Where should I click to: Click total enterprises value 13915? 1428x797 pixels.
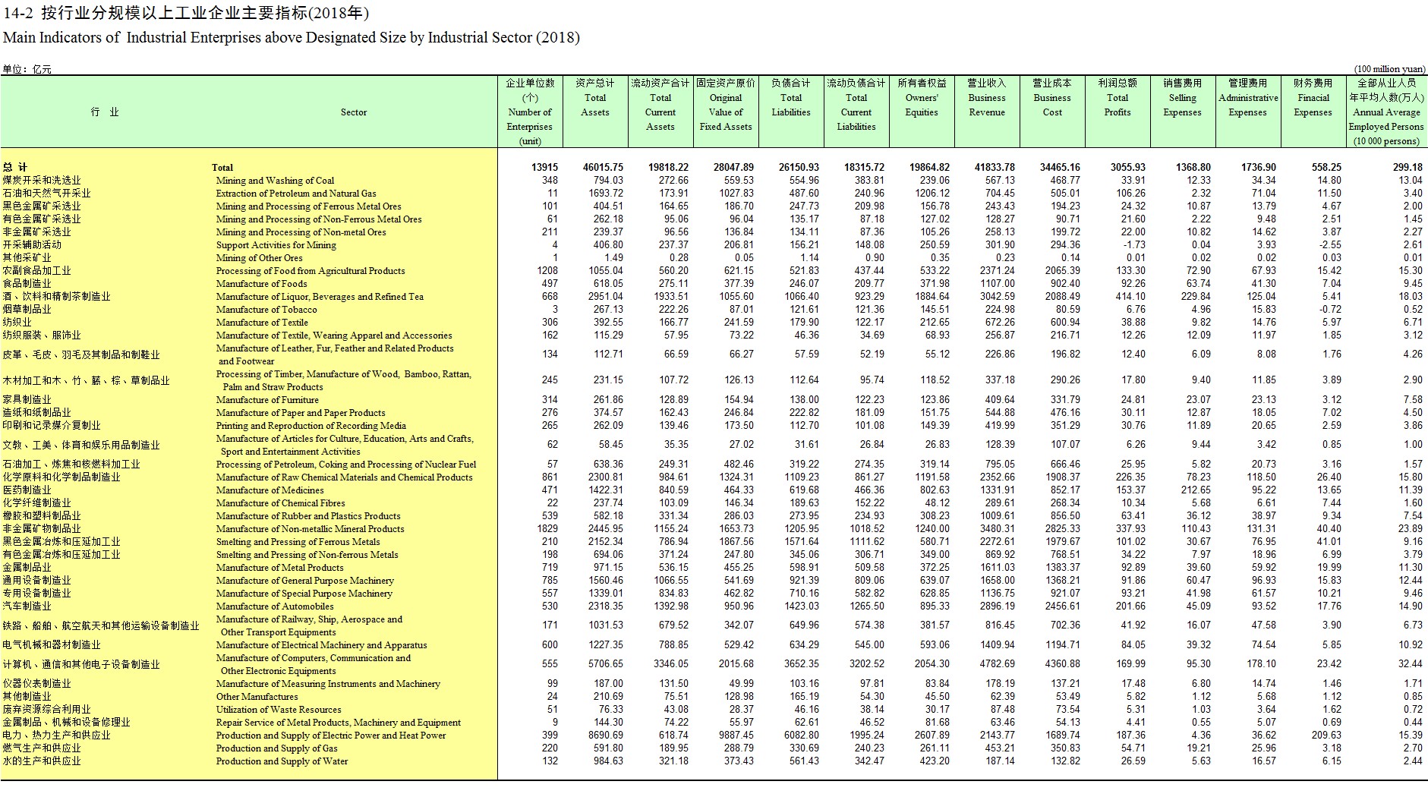(544, 168)
